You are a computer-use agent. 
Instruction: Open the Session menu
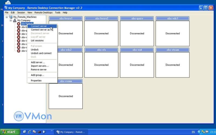tap(21, 12)
